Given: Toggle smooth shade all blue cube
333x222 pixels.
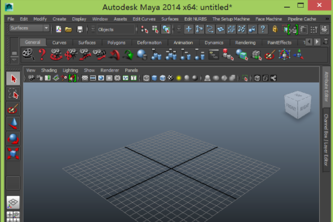Looking at the screenshot, I should (x=154, y=78).
